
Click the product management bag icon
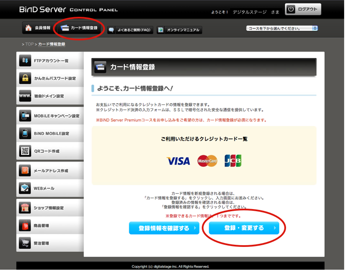pyautogui.click(x=25, y=225)
